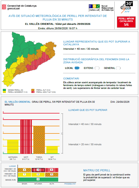The image size is (139, 188).
Task: Click the 'Vàlid pel dimarts 29/09/2026' line
Action: point(73,24)
